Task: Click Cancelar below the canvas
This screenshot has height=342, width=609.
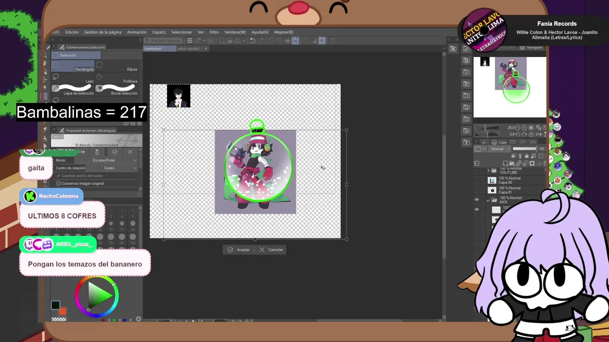Action: pos(271,249)
